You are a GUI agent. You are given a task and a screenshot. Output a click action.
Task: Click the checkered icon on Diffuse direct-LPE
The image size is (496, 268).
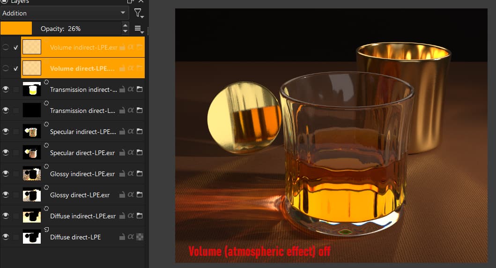pyautogui.click(x=140, y=237)
